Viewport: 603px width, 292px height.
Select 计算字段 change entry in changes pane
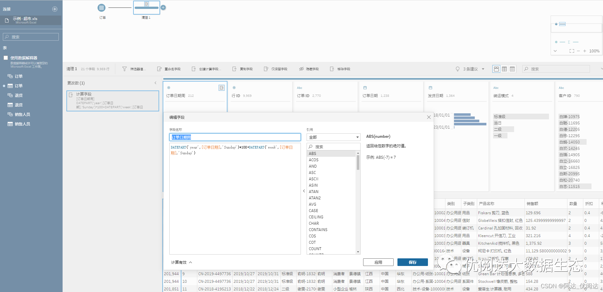click(113, 101)
